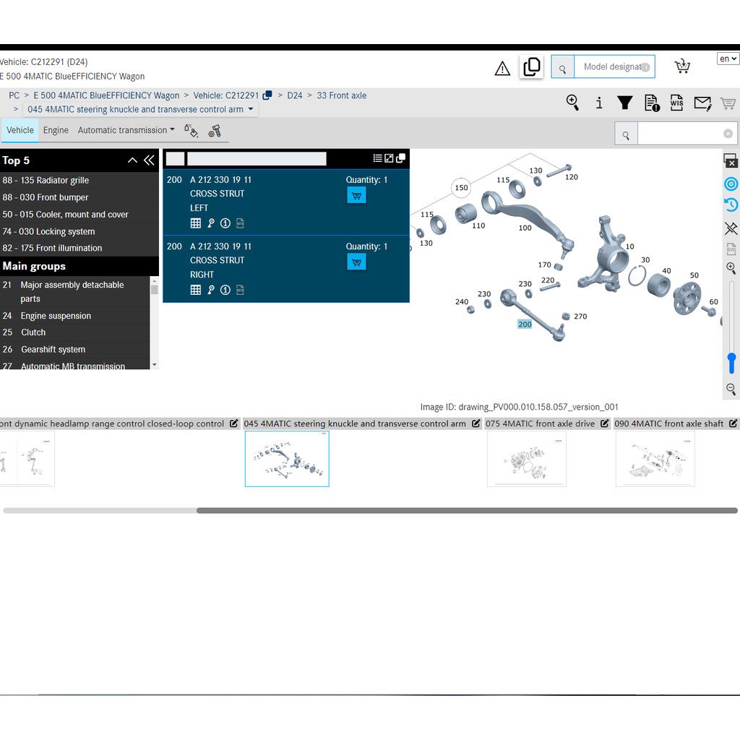Select 50 - 015 Cooler, mount and cover
Viewport: 740px width, 740px height.
(79, 214)
